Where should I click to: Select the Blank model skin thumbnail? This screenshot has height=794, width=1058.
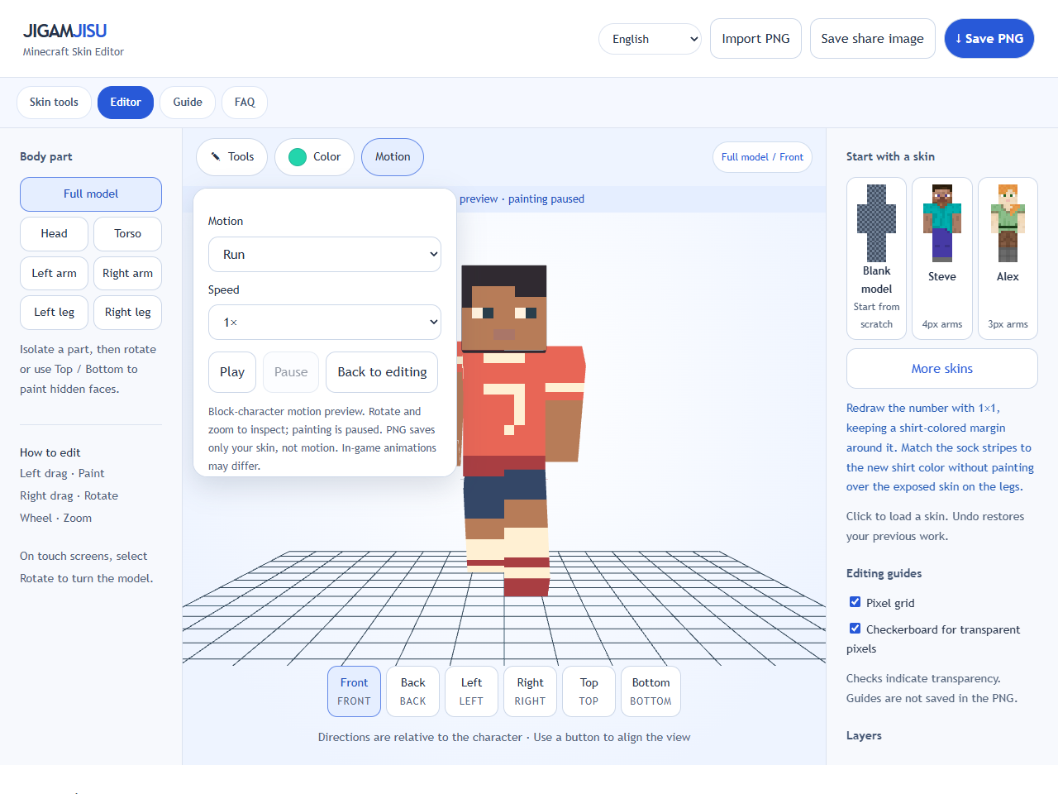(x=876, y=258)
